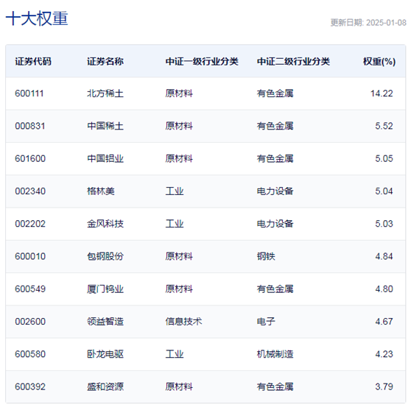Click 有色金属 in the 厦门钨业 row
The image size is (408, 410).
(275, 289)
